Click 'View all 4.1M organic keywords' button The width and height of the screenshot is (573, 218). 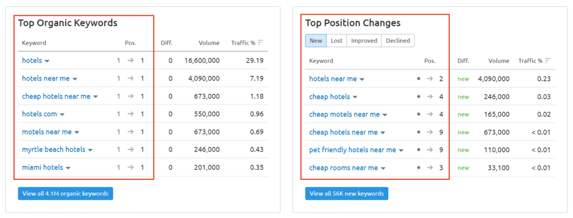(x=65, y=193)
